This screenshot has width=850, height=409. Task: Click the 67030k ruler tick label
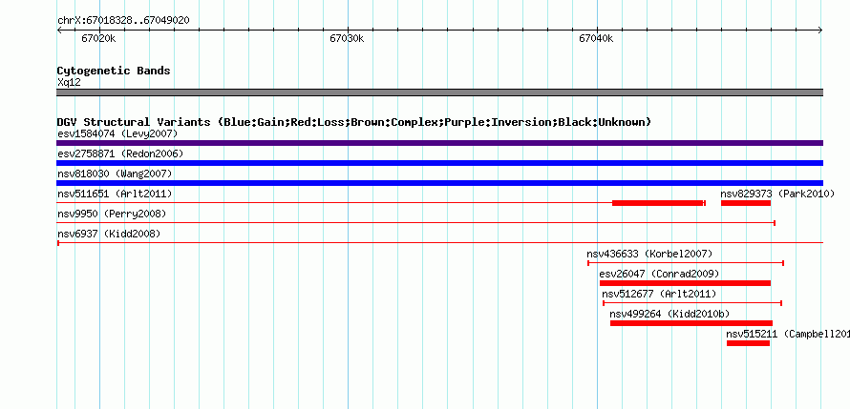[x=347, y=38]
